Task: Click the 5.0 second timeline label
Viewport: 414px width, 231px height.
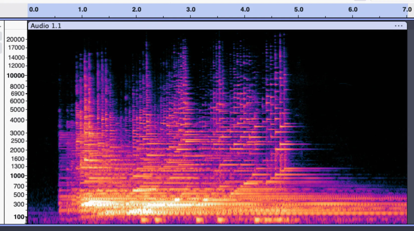Action: [299, 10]
